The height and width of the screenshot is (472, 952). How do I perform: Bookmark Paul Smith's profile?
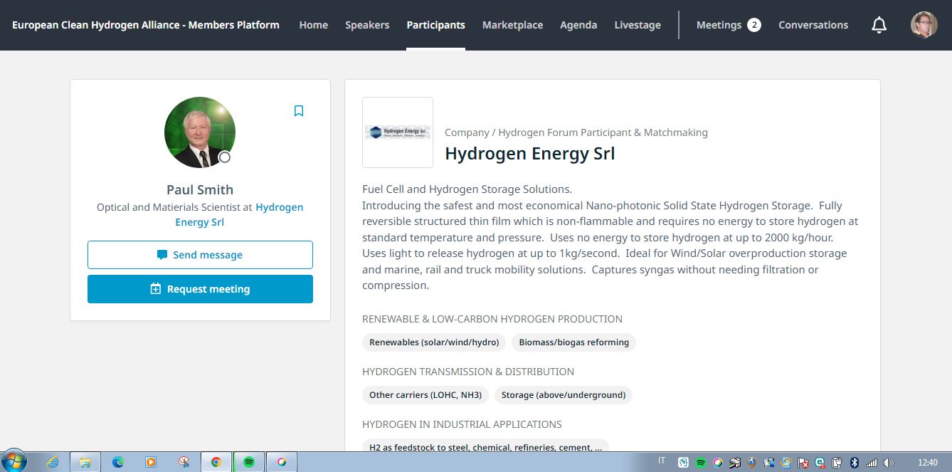tap(299, 111)
